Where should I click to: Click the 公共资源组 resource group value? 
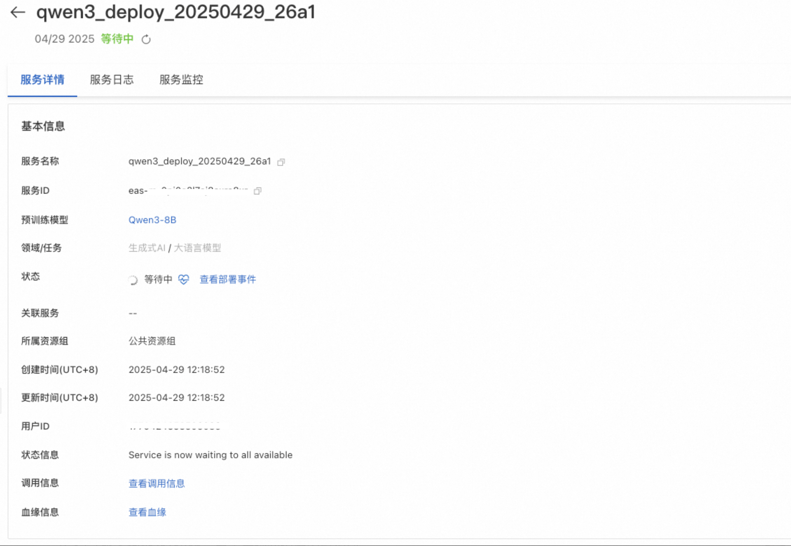point(152,341)
